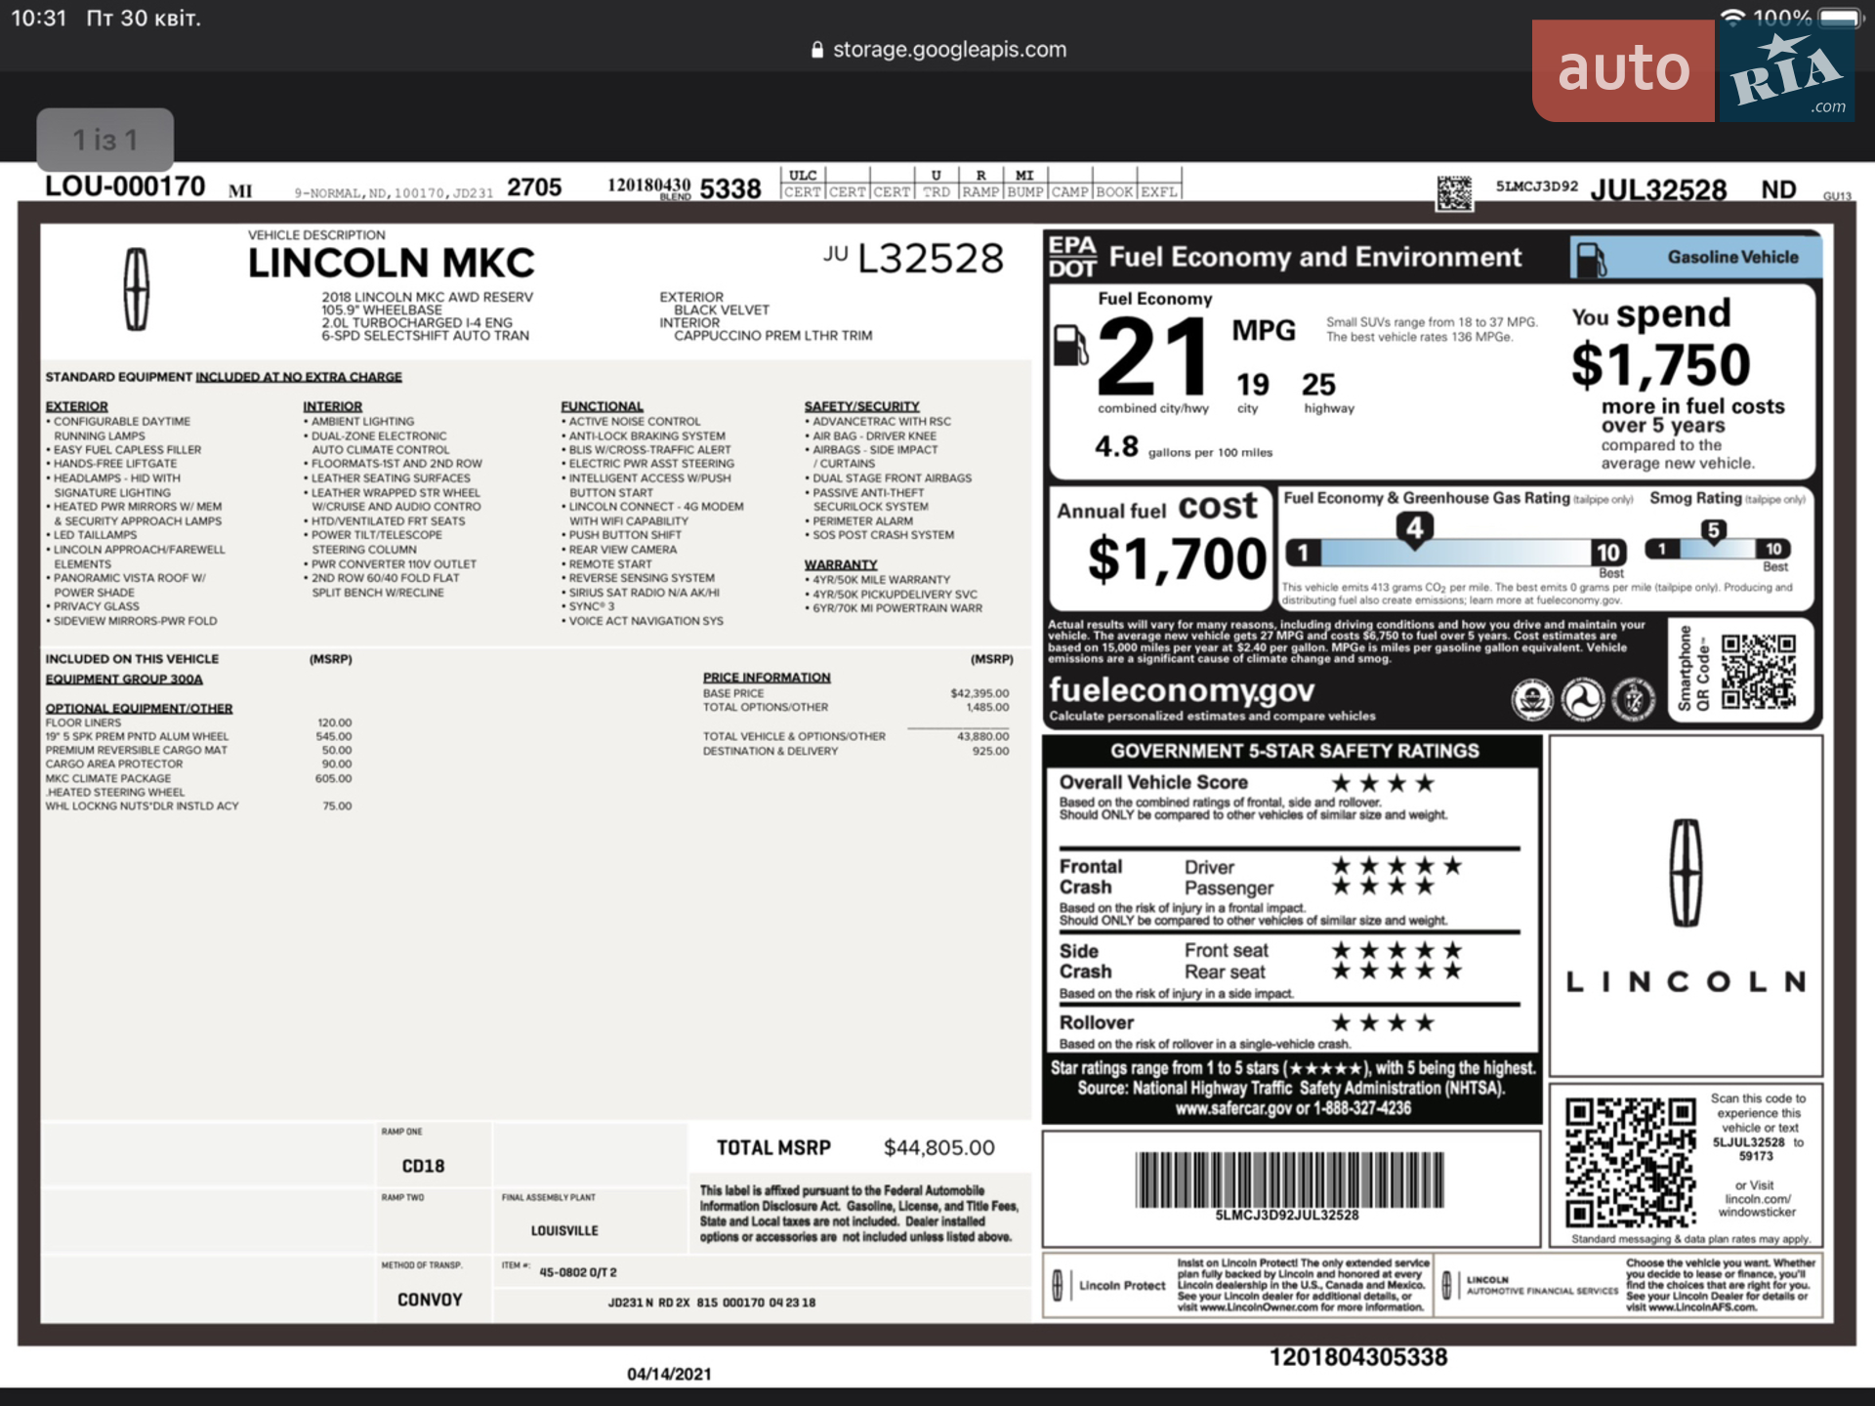Tap the Gasoline Vehicle label
The height and width of the screenshot is (1406, 1875).
tap(1732, 257)
